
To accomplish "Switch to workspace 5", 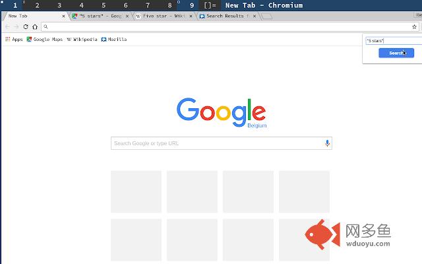I will [104, 5].
